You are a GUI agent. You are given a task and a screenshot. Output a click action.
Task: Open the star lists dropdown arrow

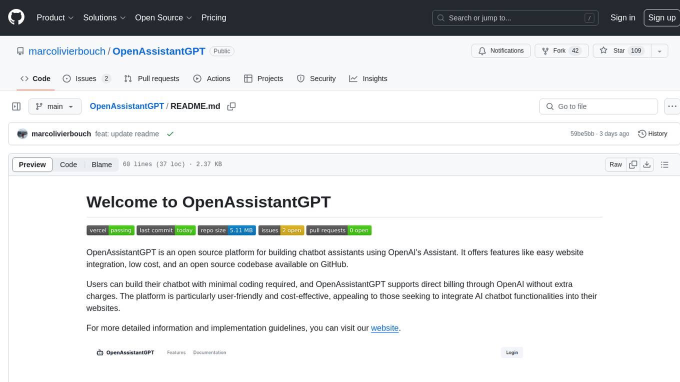pyautogui.click(x=659, y=50)
